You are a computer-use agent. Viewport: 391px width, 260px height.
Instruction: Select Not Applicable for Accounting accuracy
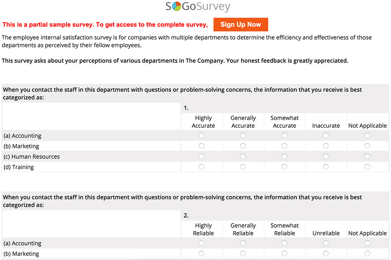367,135
